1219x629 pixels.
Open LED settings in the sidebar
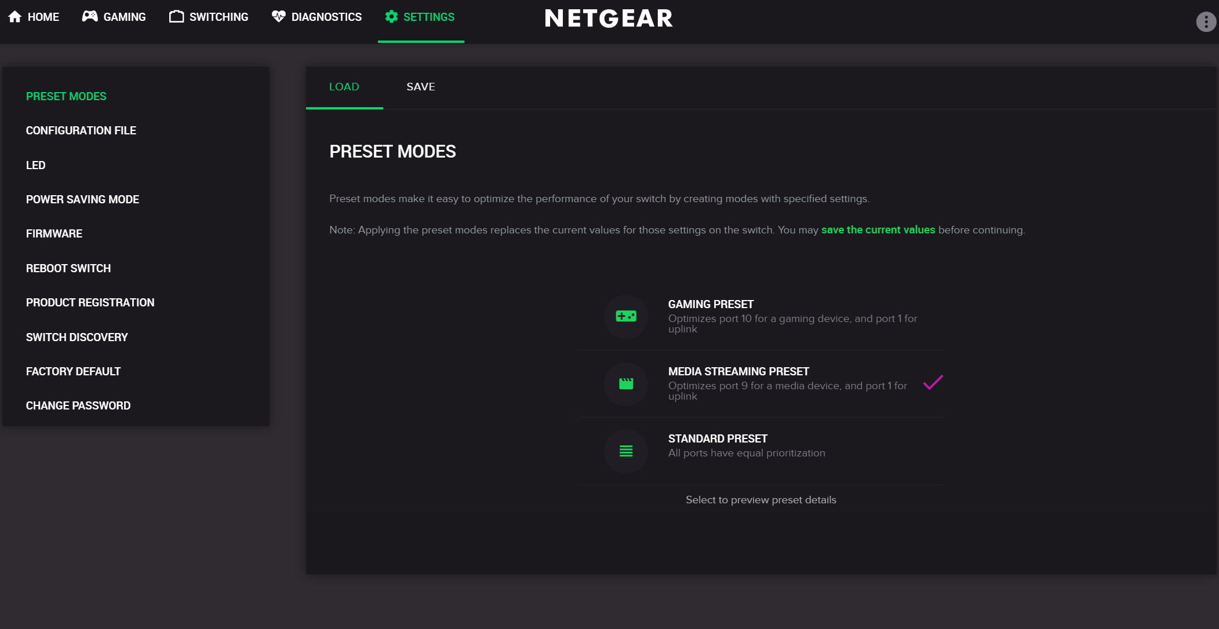35,165
